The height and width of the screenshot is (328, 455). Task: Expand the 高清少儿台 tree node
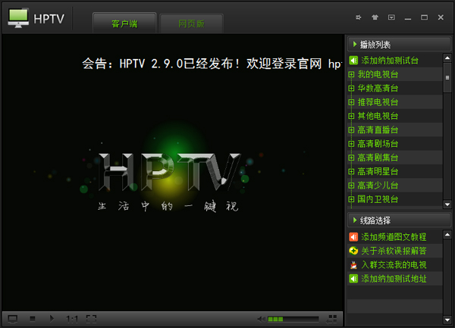[351, 186]
